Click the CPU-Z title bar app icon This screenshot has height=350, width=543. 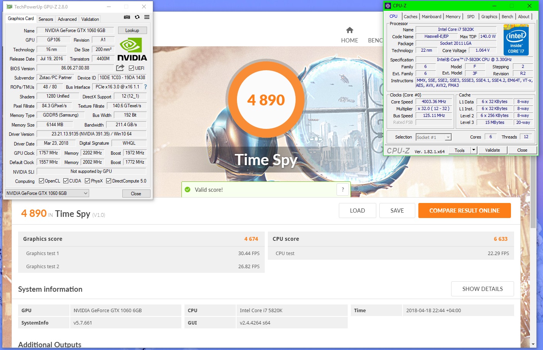388,5
